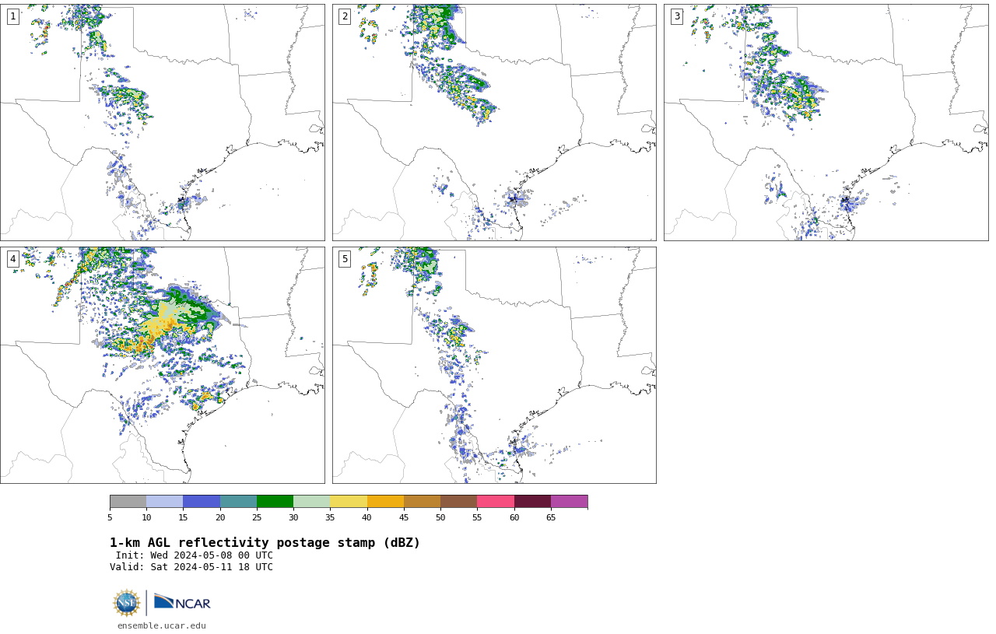Viewport: 996px width, 634px height.
Task: Open ensemble member 5 reflectivity map
Action: pos(494,365)
